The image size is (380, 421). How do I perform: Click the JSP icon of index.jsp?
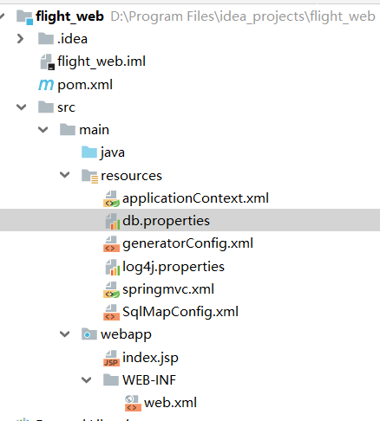[111, 358]
